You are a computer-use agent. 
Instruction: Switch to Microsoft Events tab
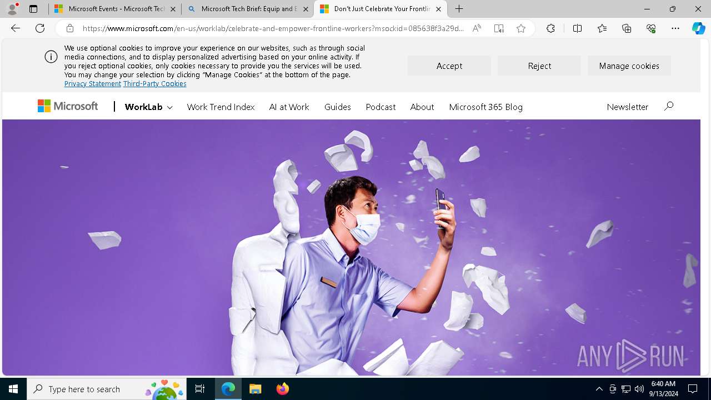coord(115,9)
